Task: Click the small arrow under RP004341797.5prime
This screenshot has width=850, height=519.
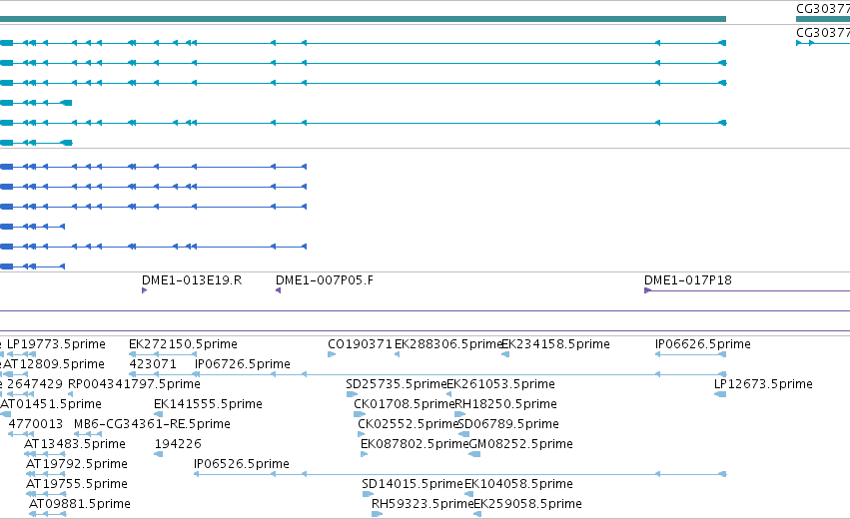Action: (x=71, y=394)
